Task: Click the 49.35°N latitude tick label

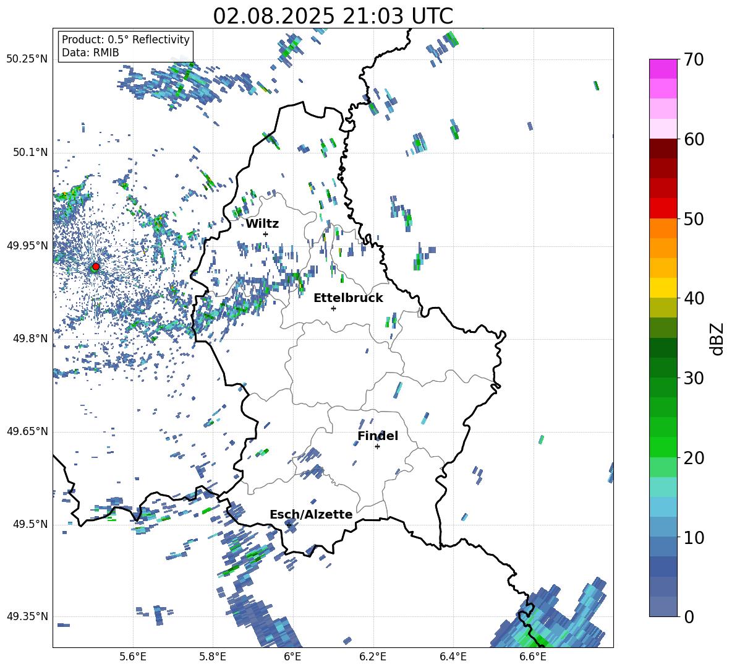Action: pyautogui.click(x=27, y=616)
